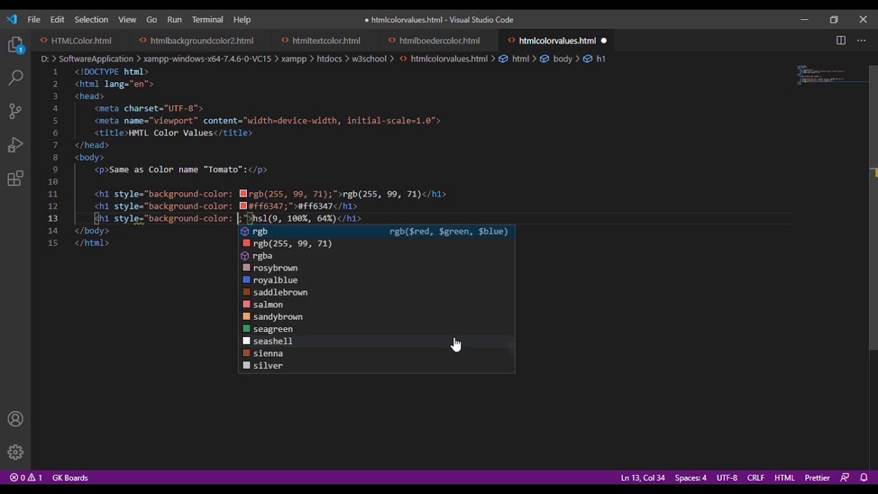Open the Help menu
878x494 pixels.
(242, 19)
